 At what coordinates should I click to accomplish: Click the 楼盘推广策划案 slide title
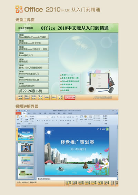(77, 142)
